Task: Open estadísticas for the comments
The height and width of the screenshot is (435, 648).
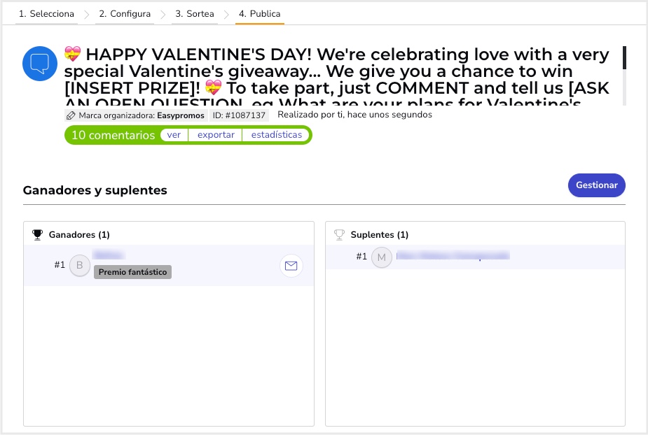Action: (x=277, y=135)
